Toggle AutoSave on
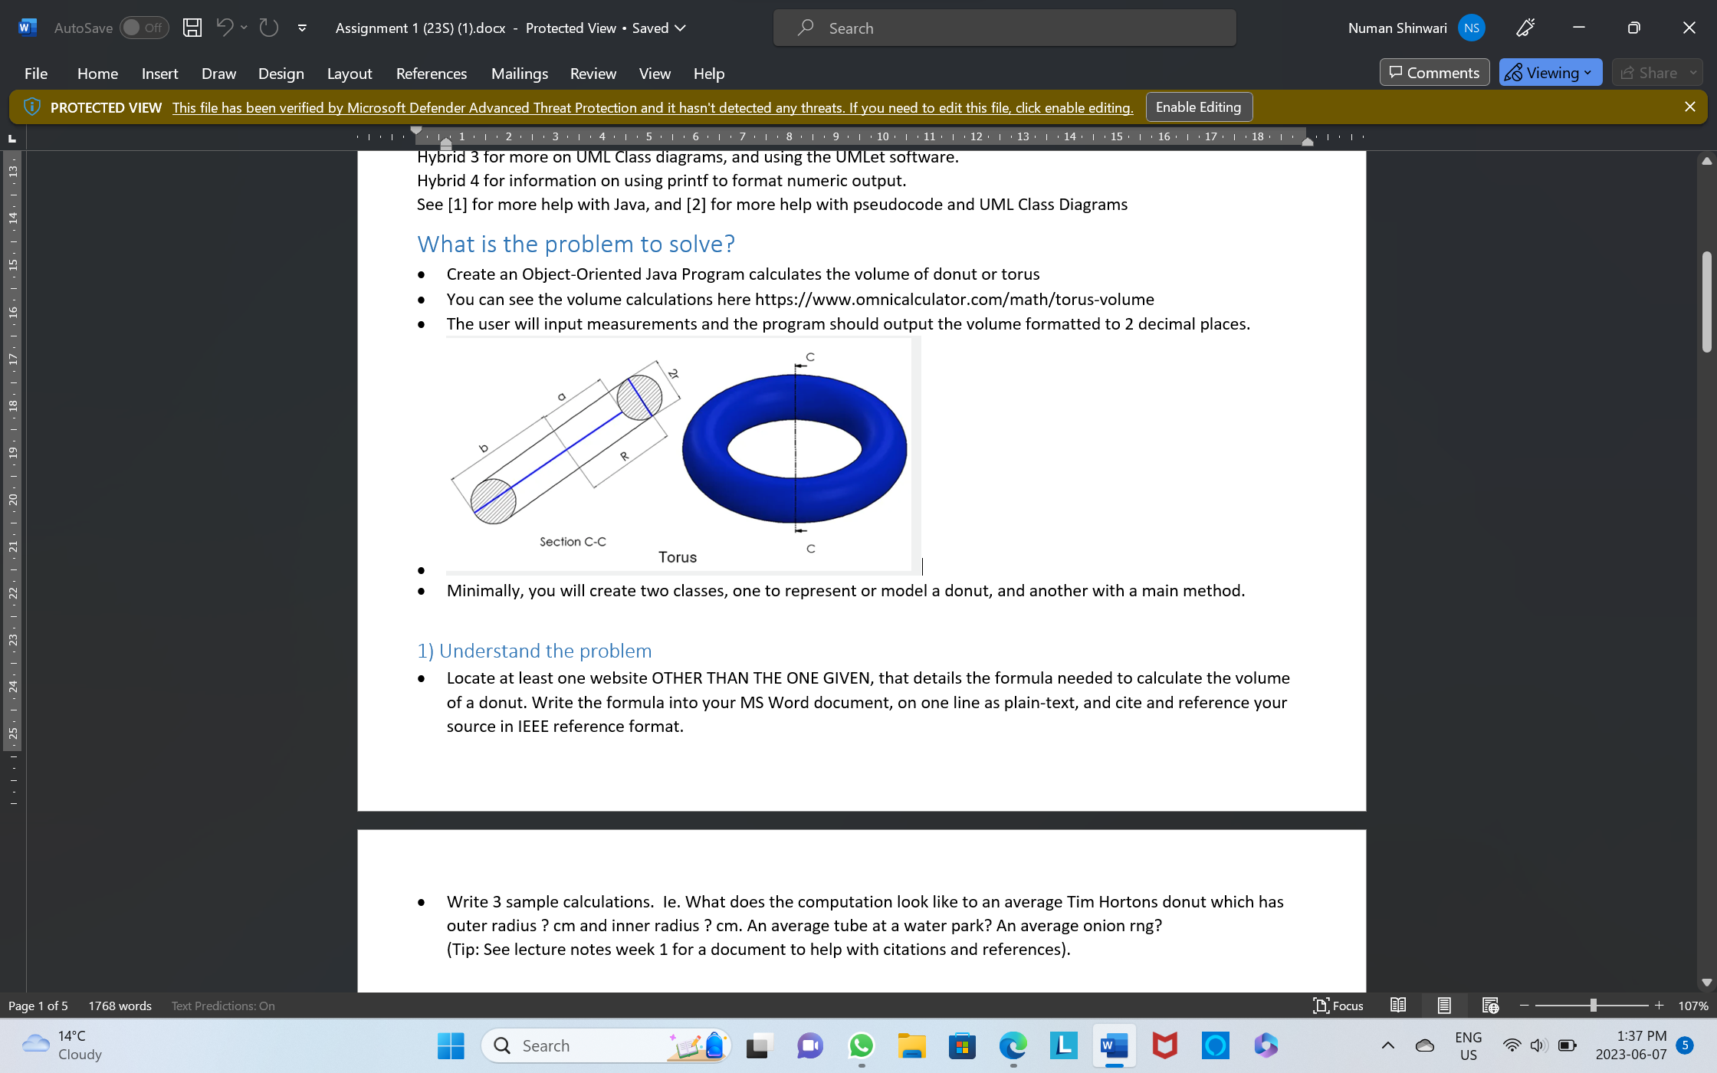Viewport: 1717px width, 1073px height. (x=144, y=27)
